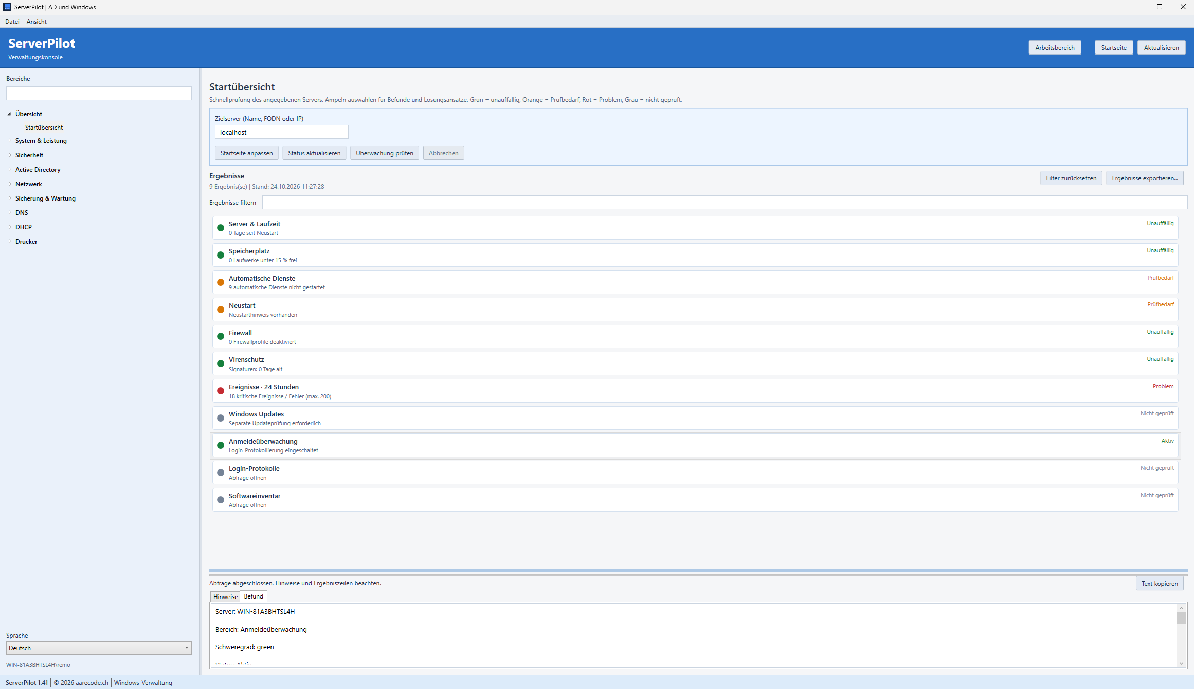Click the blue progress bar above the status message
The image size is (1194, 689).
point(698,570)
